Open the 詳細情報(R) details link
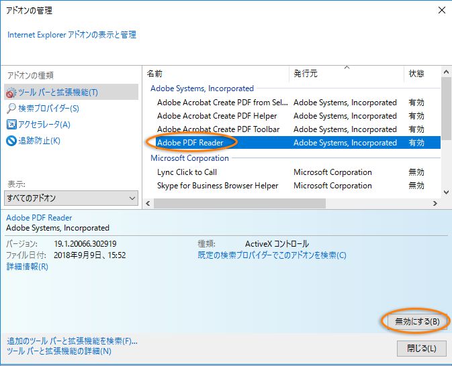The width and height of the screenshot is (452, 366). point(28,266)
